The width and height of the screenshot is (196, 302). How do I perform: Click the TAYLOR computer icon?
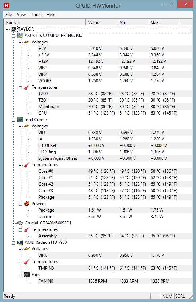(14, 29)
